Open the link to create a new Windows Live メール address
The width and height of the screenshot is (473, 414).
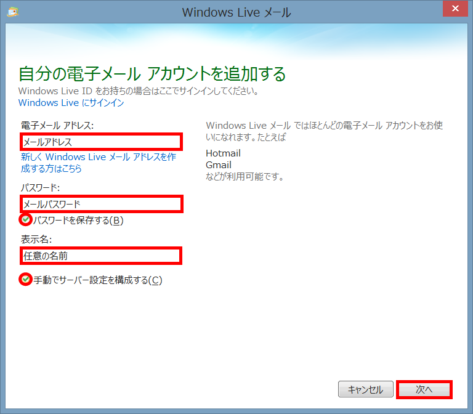click(x=98, y=163)
